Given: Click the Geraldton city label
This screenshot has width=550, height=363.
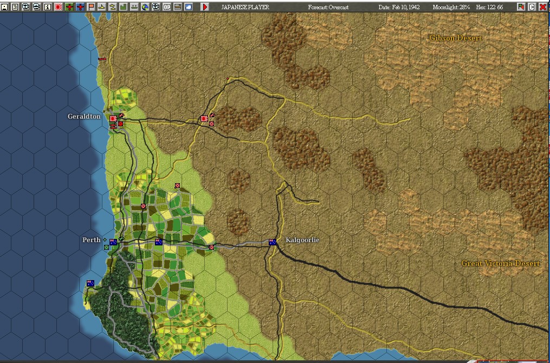Looking at the screenshot, I should click(x=84, y=116).
